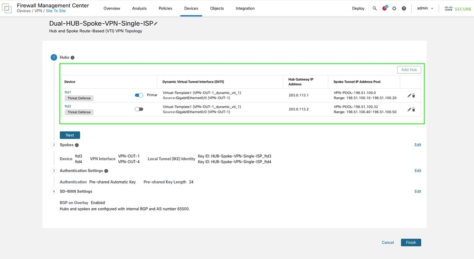Switch to the Policies menu
This screenshot has height=259, width=474.
click(x=165, y=9)
